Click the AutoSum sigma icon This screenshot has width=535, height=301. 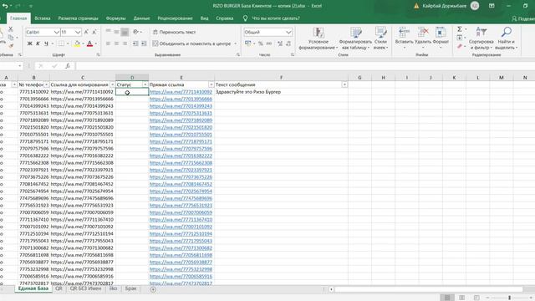[460, 29]
